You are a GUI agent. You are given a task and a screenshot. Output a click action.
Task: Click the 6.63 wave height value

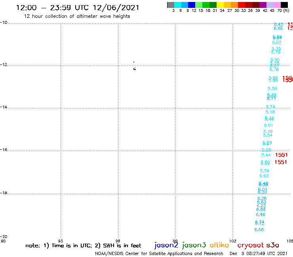(x=262, y=202)
